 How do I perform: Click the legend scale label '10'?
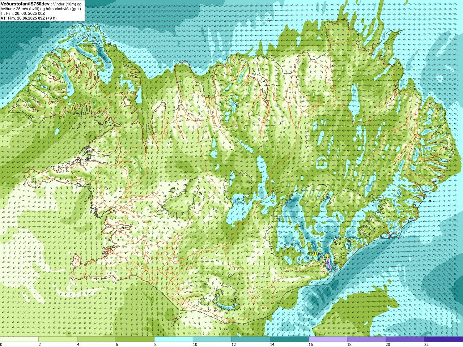click(x=195, y=344)
